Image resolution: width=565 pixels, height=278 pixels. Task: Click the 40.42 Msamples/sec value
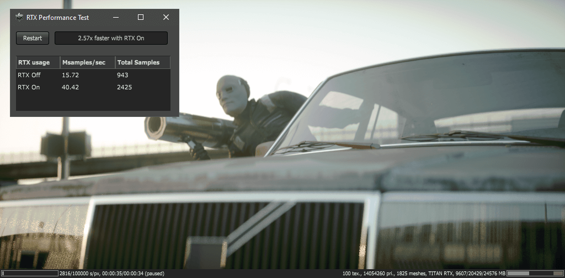pyautogui.click(x=70, y=87)
